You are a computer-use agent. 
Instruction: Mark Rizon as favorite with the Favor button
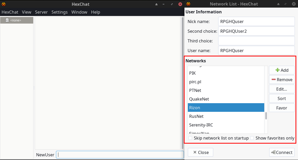click(x=282, y=108)
